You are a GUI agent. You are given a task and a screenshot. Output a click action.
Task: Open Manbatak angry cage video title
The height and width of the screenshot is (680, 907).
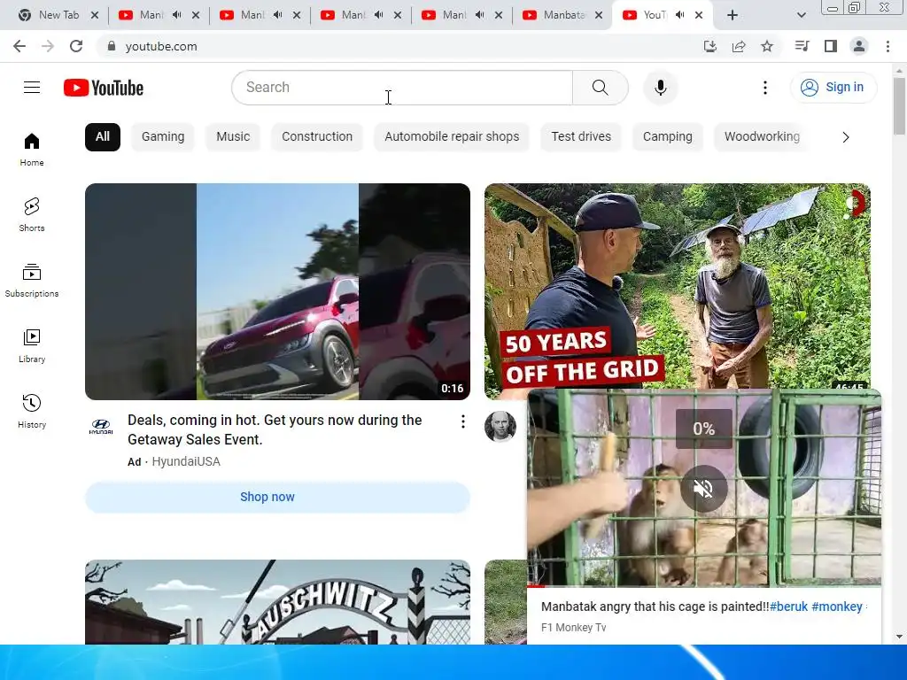pyautogui.click(x=655, y=607)
